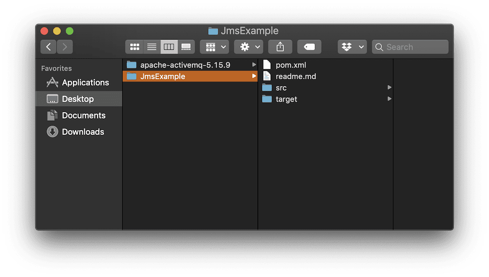Viewport: 489px width, 277px height.
Task: Click the Downloads arrow icon
Action: [x=52, y=132]
